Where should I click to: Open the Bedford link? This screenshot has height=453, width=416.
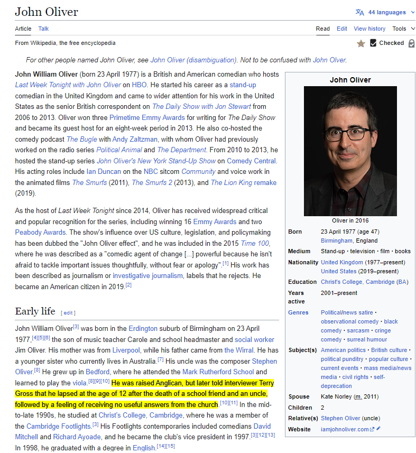coord(98,372)
